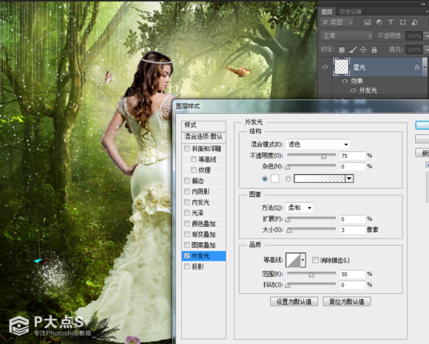Enable the 等高线 style checkbox
Image resolution: width=429 pixels, height=344 pixels.
pyautogui.click(x=194, y=159)
